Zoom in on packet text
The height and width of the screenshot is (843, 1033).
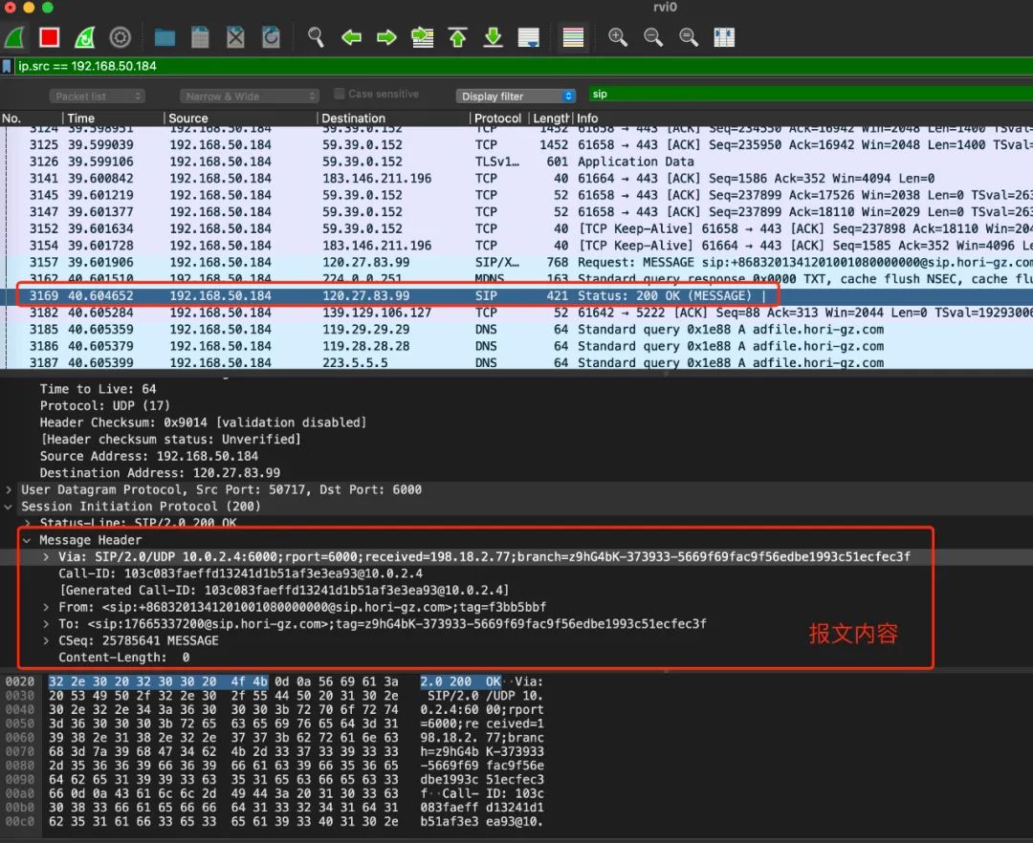[x=617, y=37]
